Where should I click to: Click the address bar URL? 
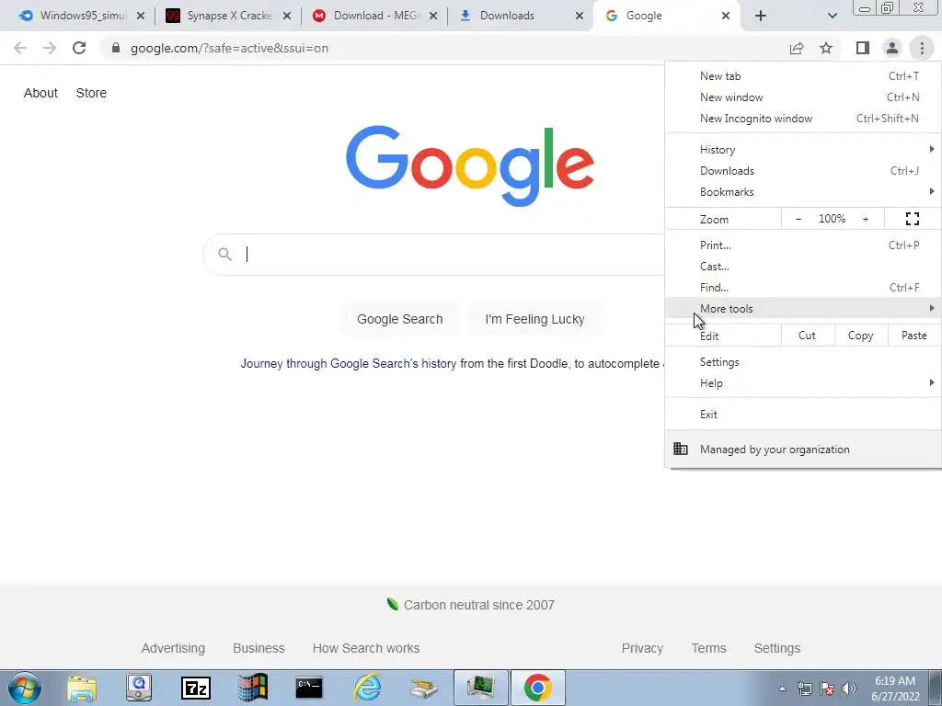tap(229, 48)
